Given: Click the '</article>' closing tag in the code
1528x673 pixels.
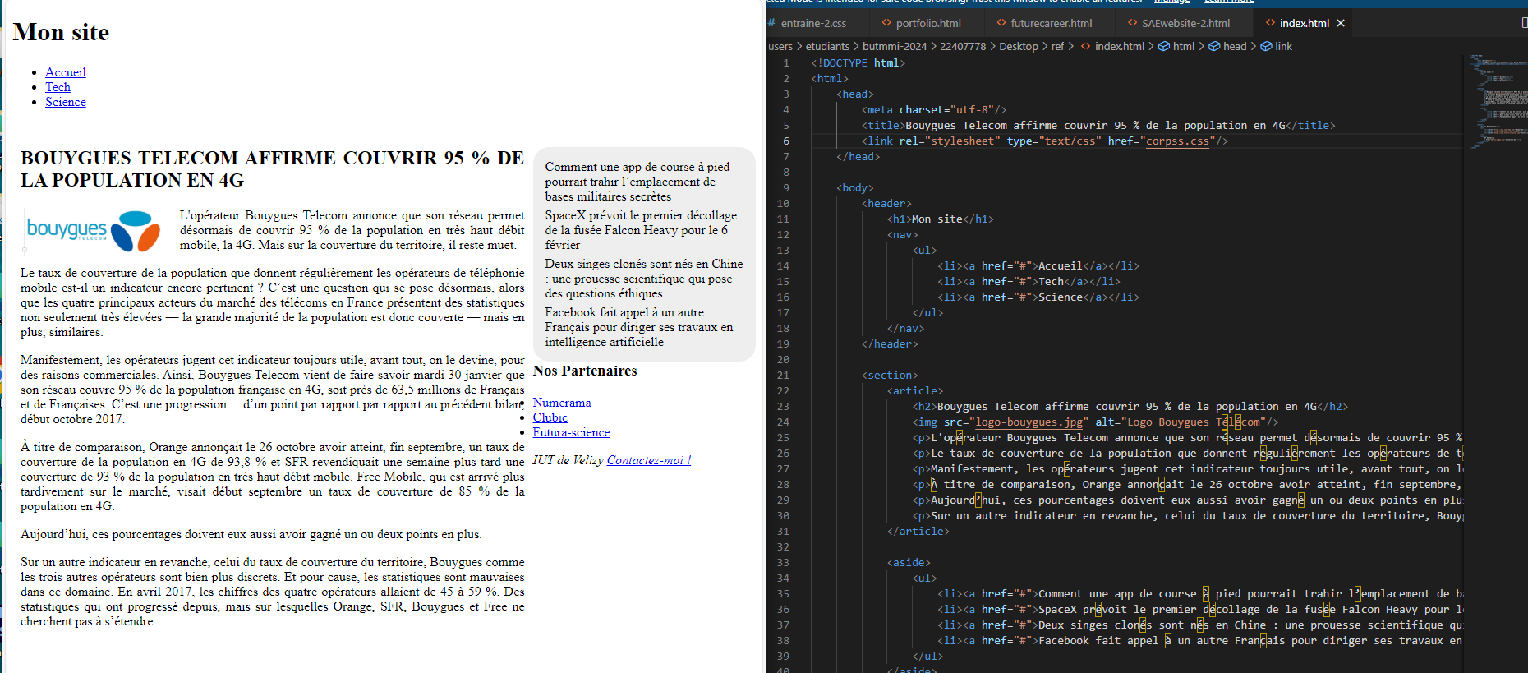Looking at the screenshot, I should pyautogui.click(x=918, y=531).
